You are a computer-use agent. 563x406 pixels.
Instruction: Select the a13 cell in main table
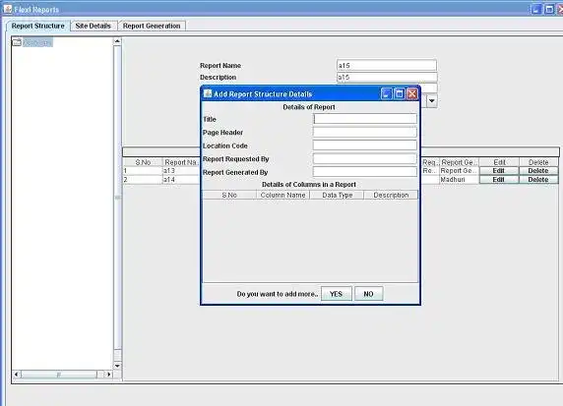tap(181, 171)
